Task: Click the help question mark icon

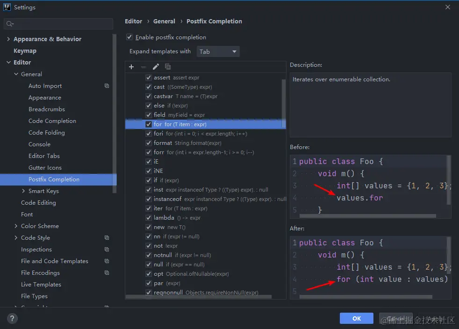Action: point(12,318)
